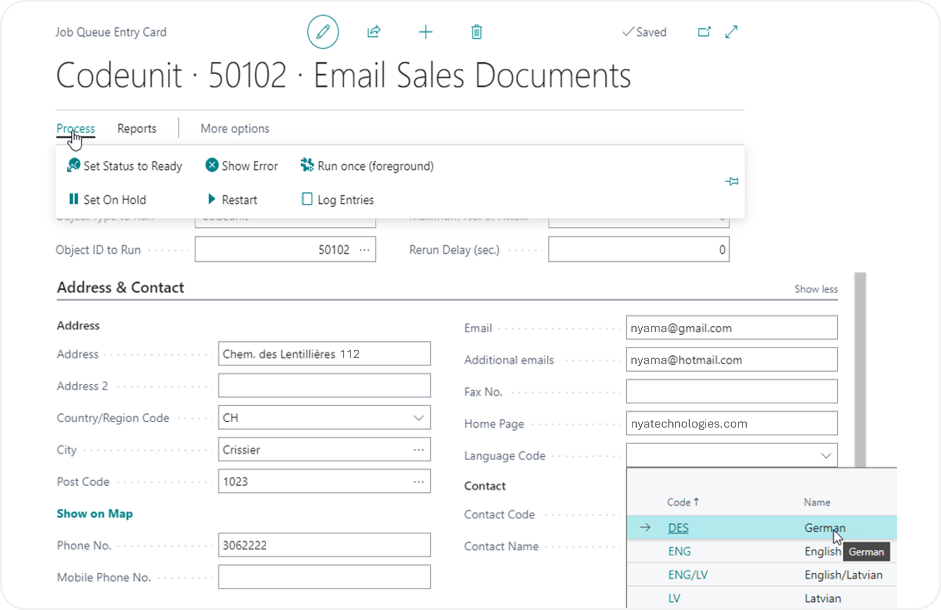Open Log Entries
The width and height of the screenshot is (941, 610).
pyautogui.click(x=337, y=200)
